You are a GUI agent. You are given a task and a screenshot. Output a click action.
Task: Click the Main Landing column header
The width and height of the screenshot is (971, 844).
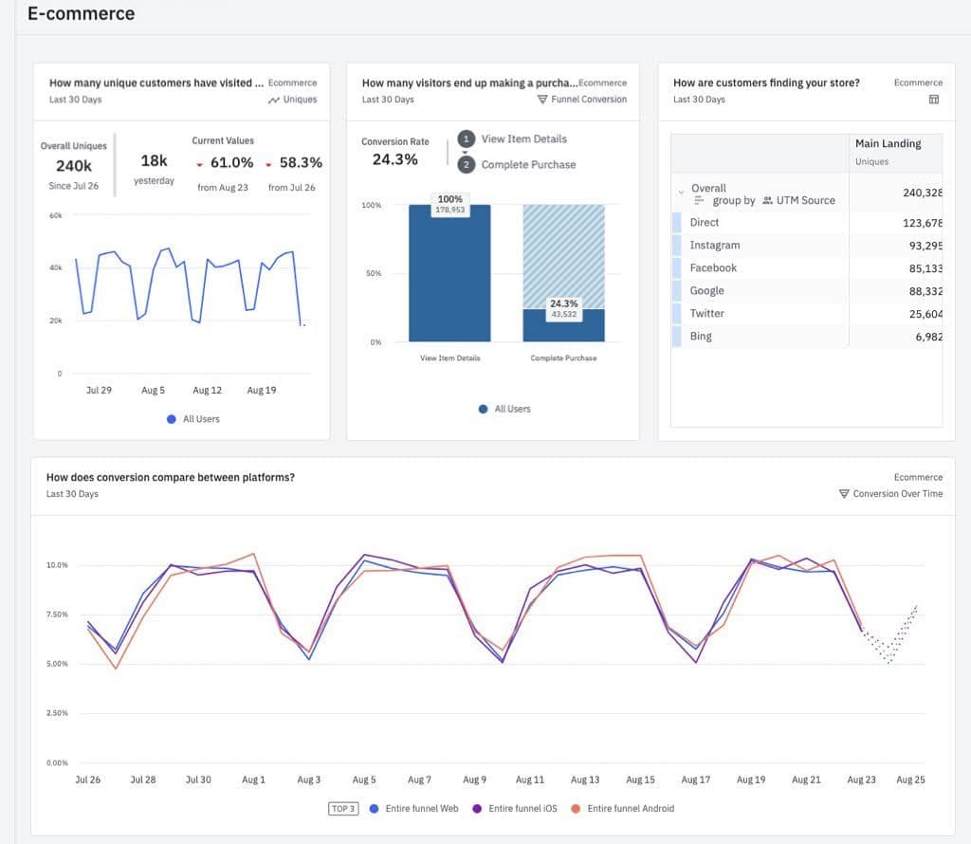889,142
